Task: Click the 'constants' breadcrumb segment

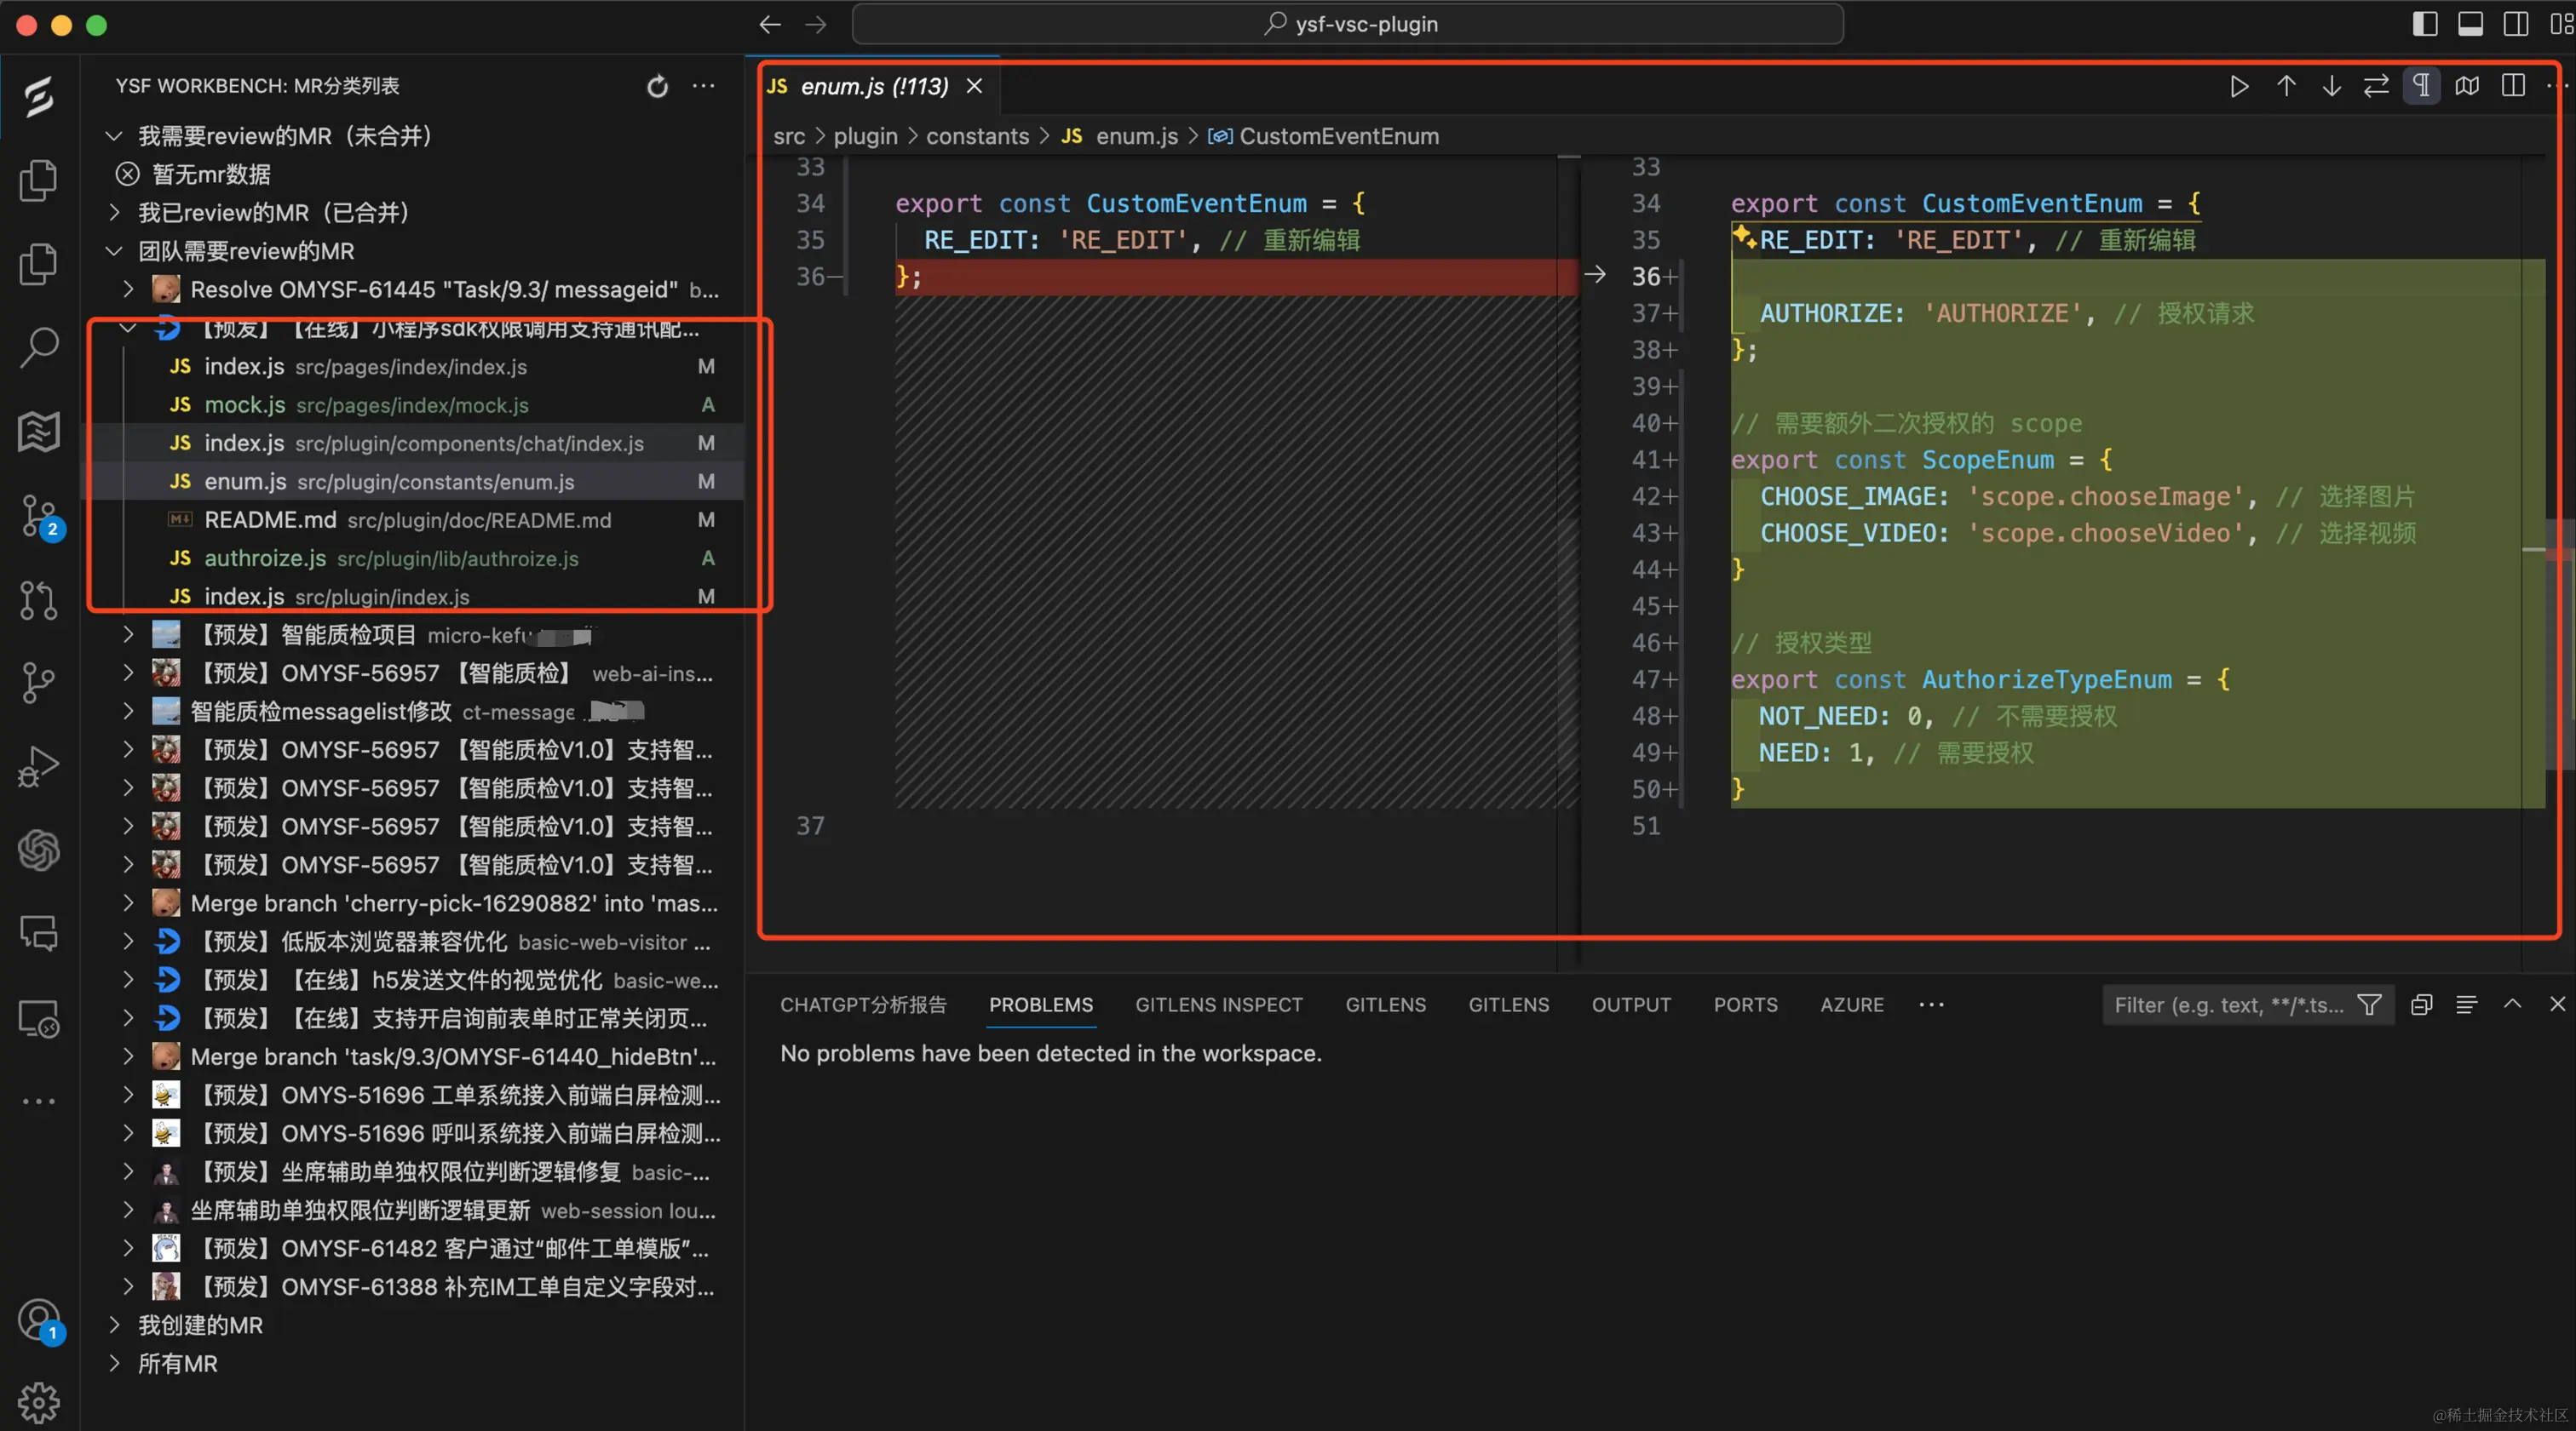Action: tap(977, 136)
